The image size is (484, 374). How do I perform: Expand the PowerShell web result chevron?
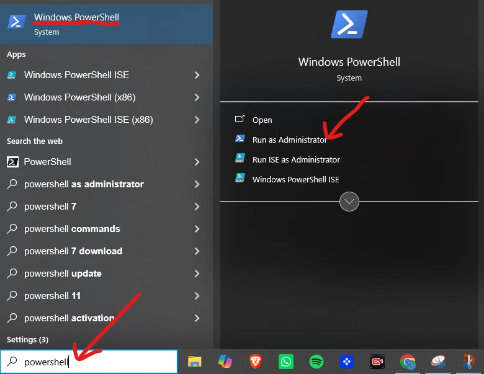197,162
